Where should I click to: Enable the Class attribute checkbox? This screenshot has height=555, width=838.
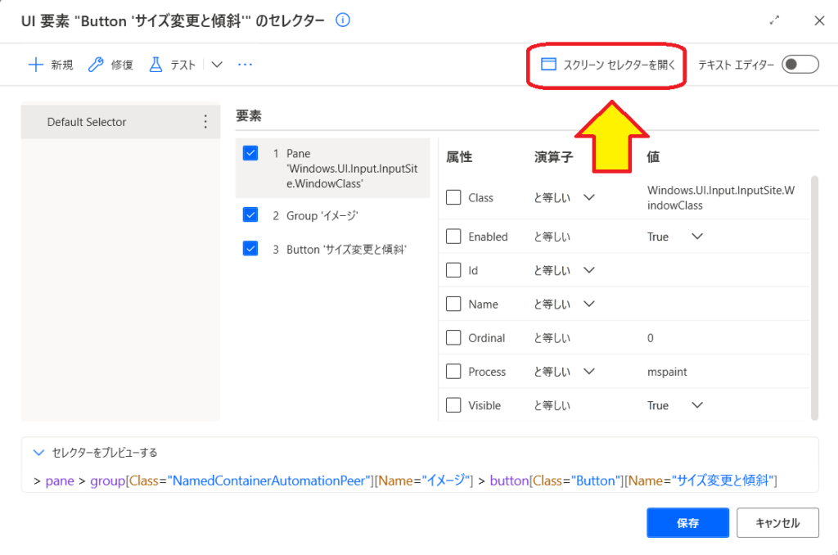453,197
